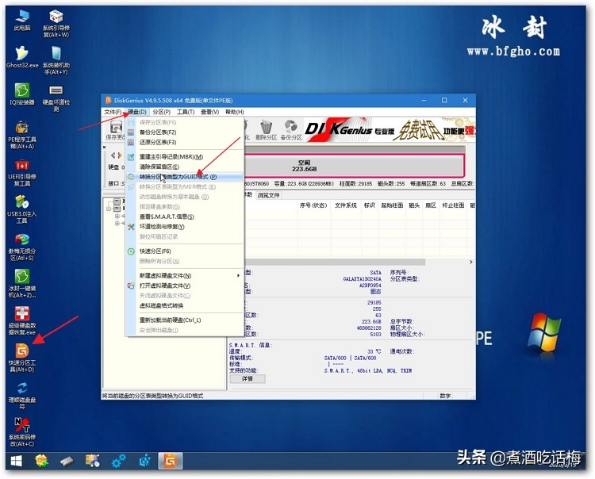The height and width of the screenshot is (479, 595).
Task: Close the disk panel with the small x
Action: [105, 147]
